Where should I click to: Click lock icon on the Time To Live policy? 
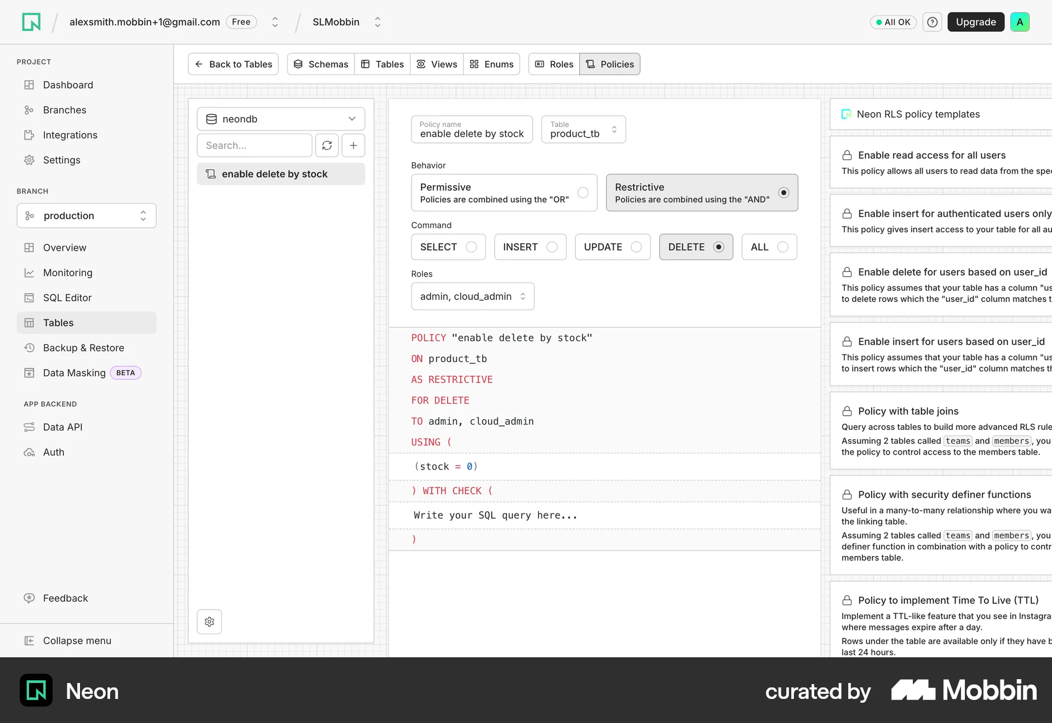[x=847, y=600]
